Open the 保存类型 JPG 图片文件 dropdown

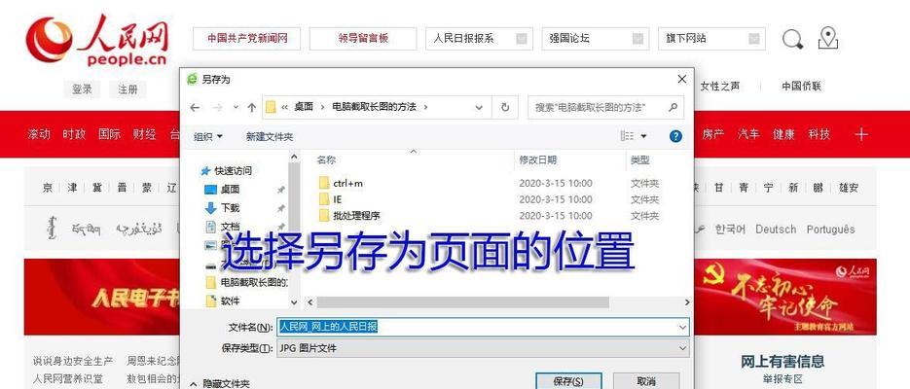(483, 348)
